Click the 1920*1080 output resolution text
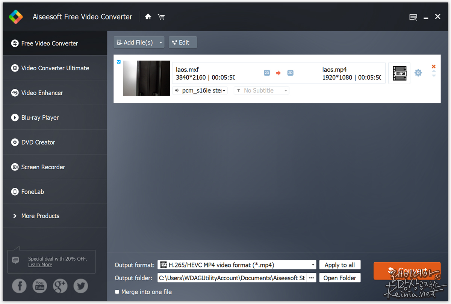Screen dimensions: 451x304 pos(338,78)
